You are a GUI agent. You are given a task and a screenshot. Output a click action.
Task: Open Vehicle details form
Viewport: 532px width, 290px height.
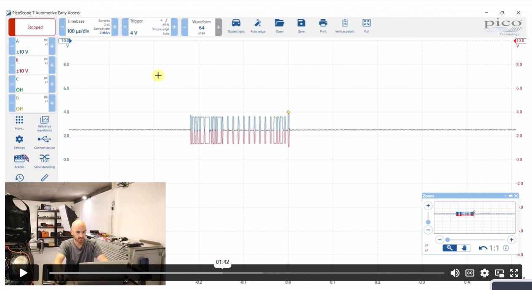tap(345, 26)
